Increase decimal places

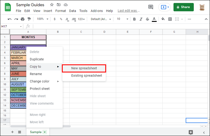74,19
